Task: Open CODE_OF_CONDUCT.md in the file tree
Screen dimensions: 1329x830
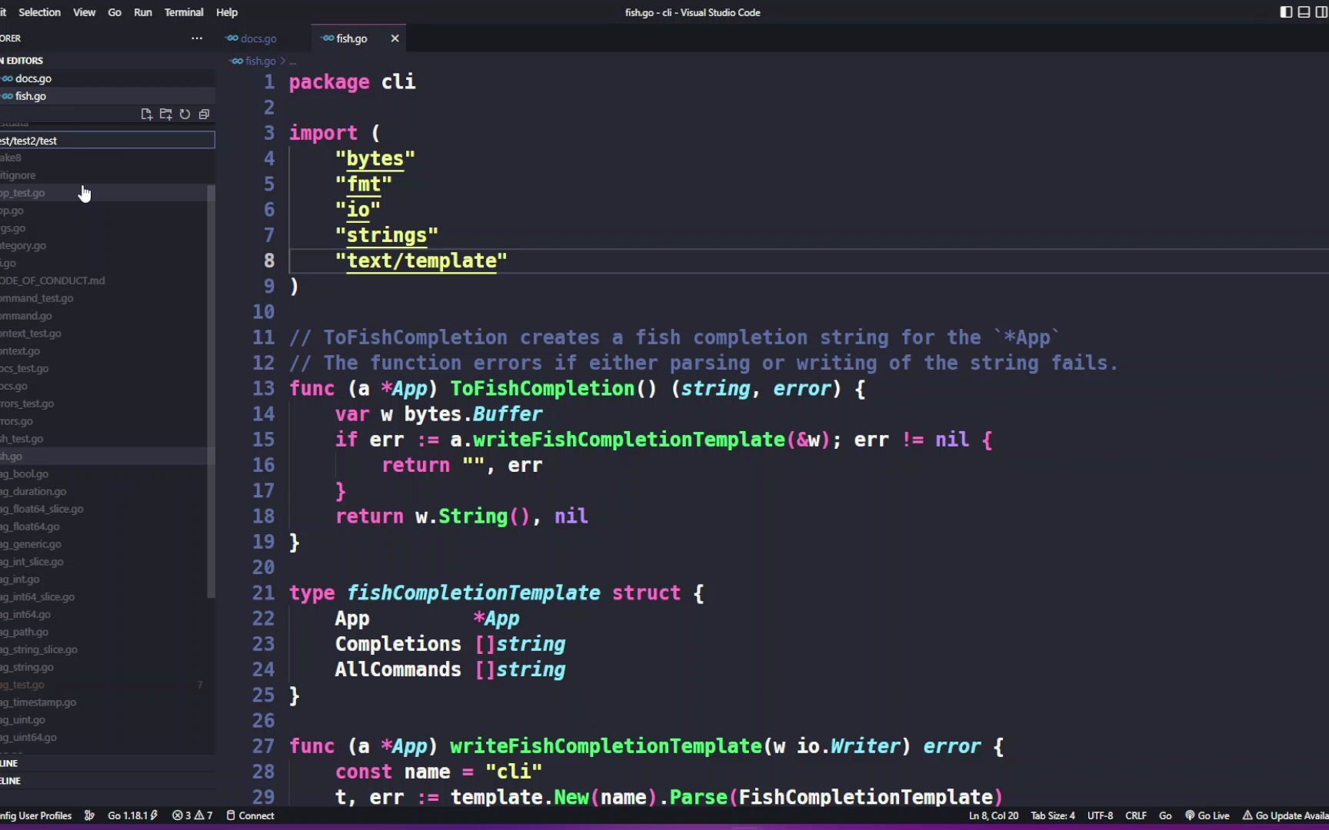Action: coord(104,281)
